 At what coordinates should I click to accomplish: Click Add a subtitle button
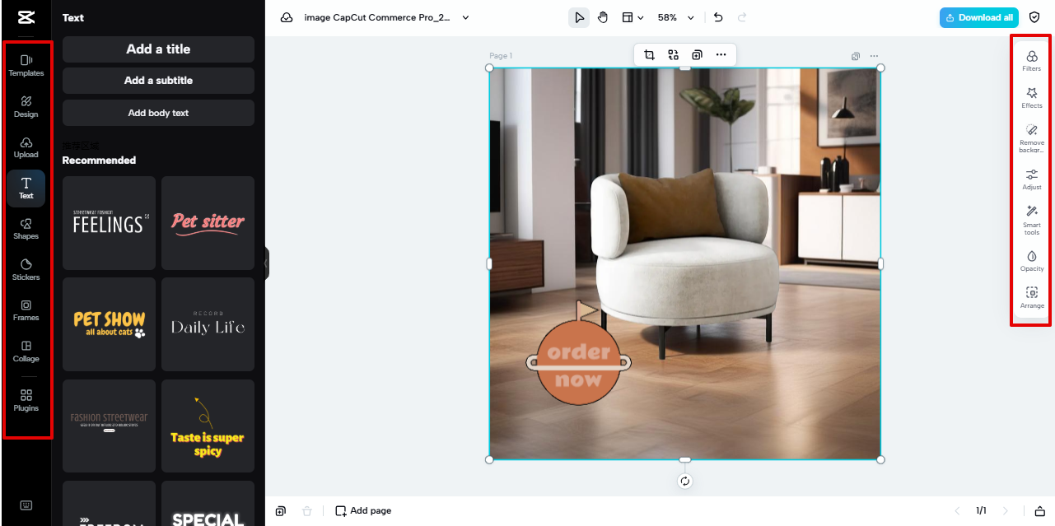click(x=158, y=81)
